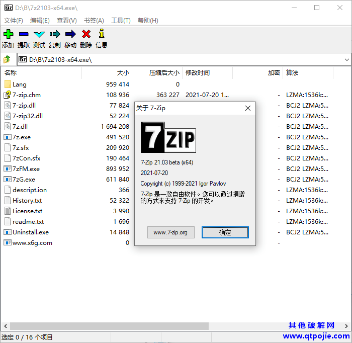Click the www.7-zip.org button
Screen dimensions: 352x343
[170, 232]
